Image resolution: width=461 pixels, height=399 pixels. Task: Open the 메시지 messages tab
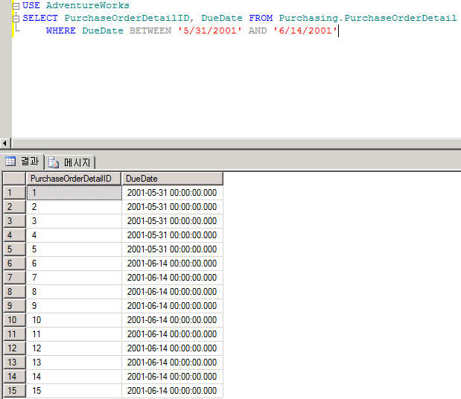click(70, 162)
